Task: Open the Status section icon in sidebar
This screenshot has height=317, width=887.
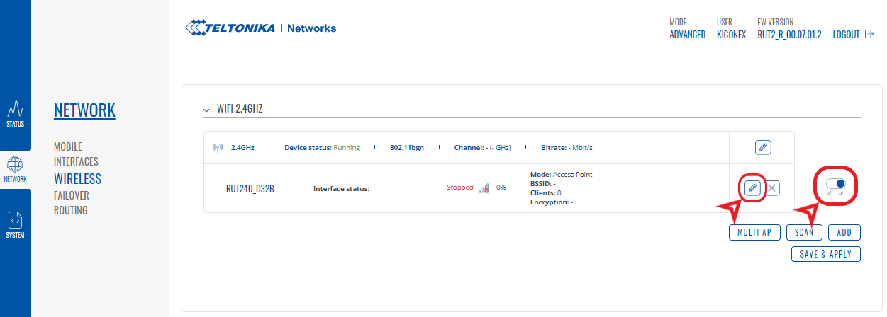Action: click(x=16, y=114)
